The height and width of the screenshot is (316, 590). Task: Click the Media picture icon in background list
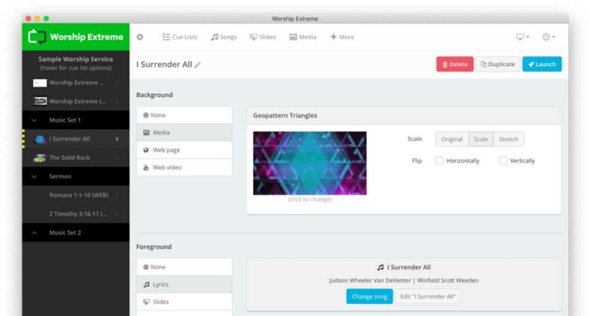[146, 132]
